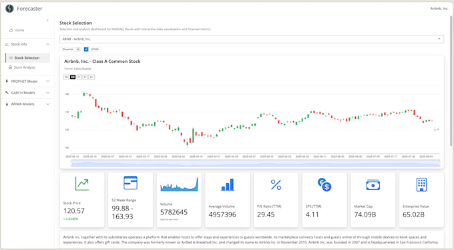Click the Stock Selection list icon

click(11, 57)
